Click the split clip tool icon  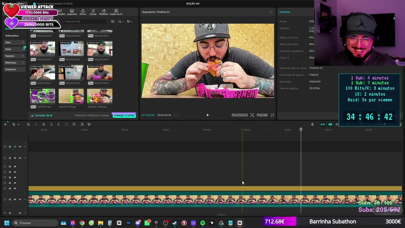click(x=44, y=124)
